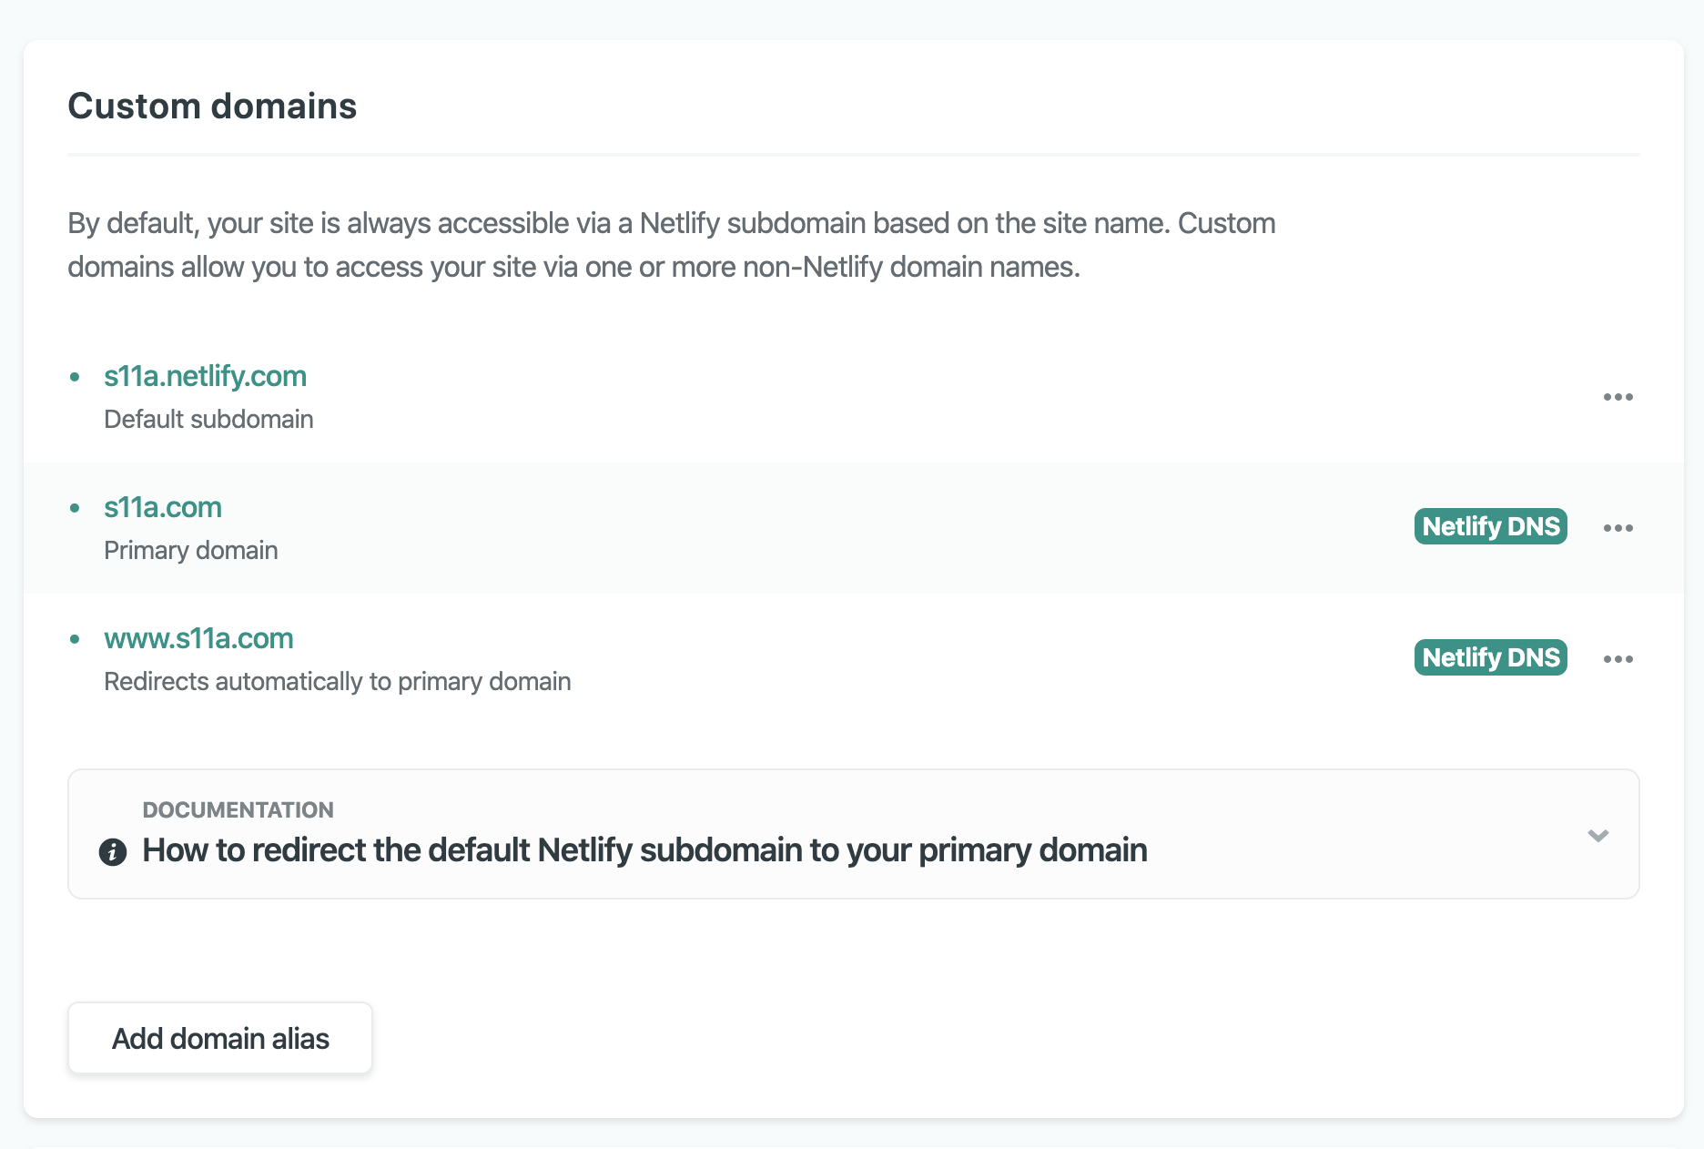The image size is (1704, 1149).
Task: Click the info icon in documentation box
Action: click(x=113, y=852)
